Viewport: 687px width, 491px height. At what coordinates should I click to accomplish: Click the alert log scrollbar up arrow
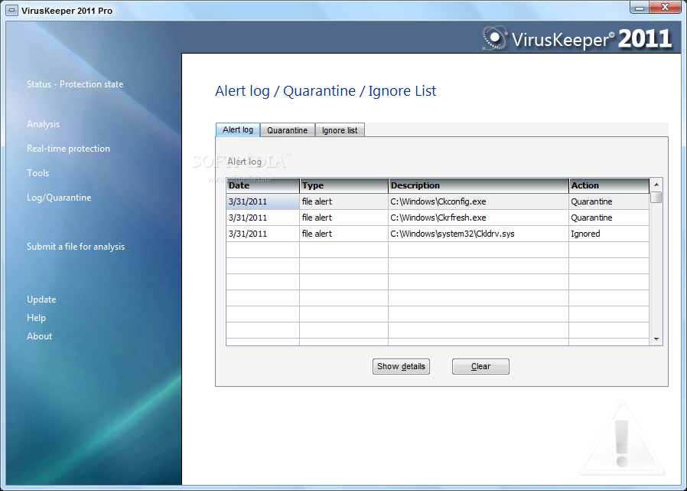[x=656, y=185]
